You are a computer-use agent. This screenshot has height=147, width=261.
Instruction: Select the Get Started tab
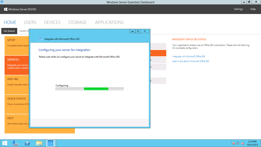coord(9,31)
